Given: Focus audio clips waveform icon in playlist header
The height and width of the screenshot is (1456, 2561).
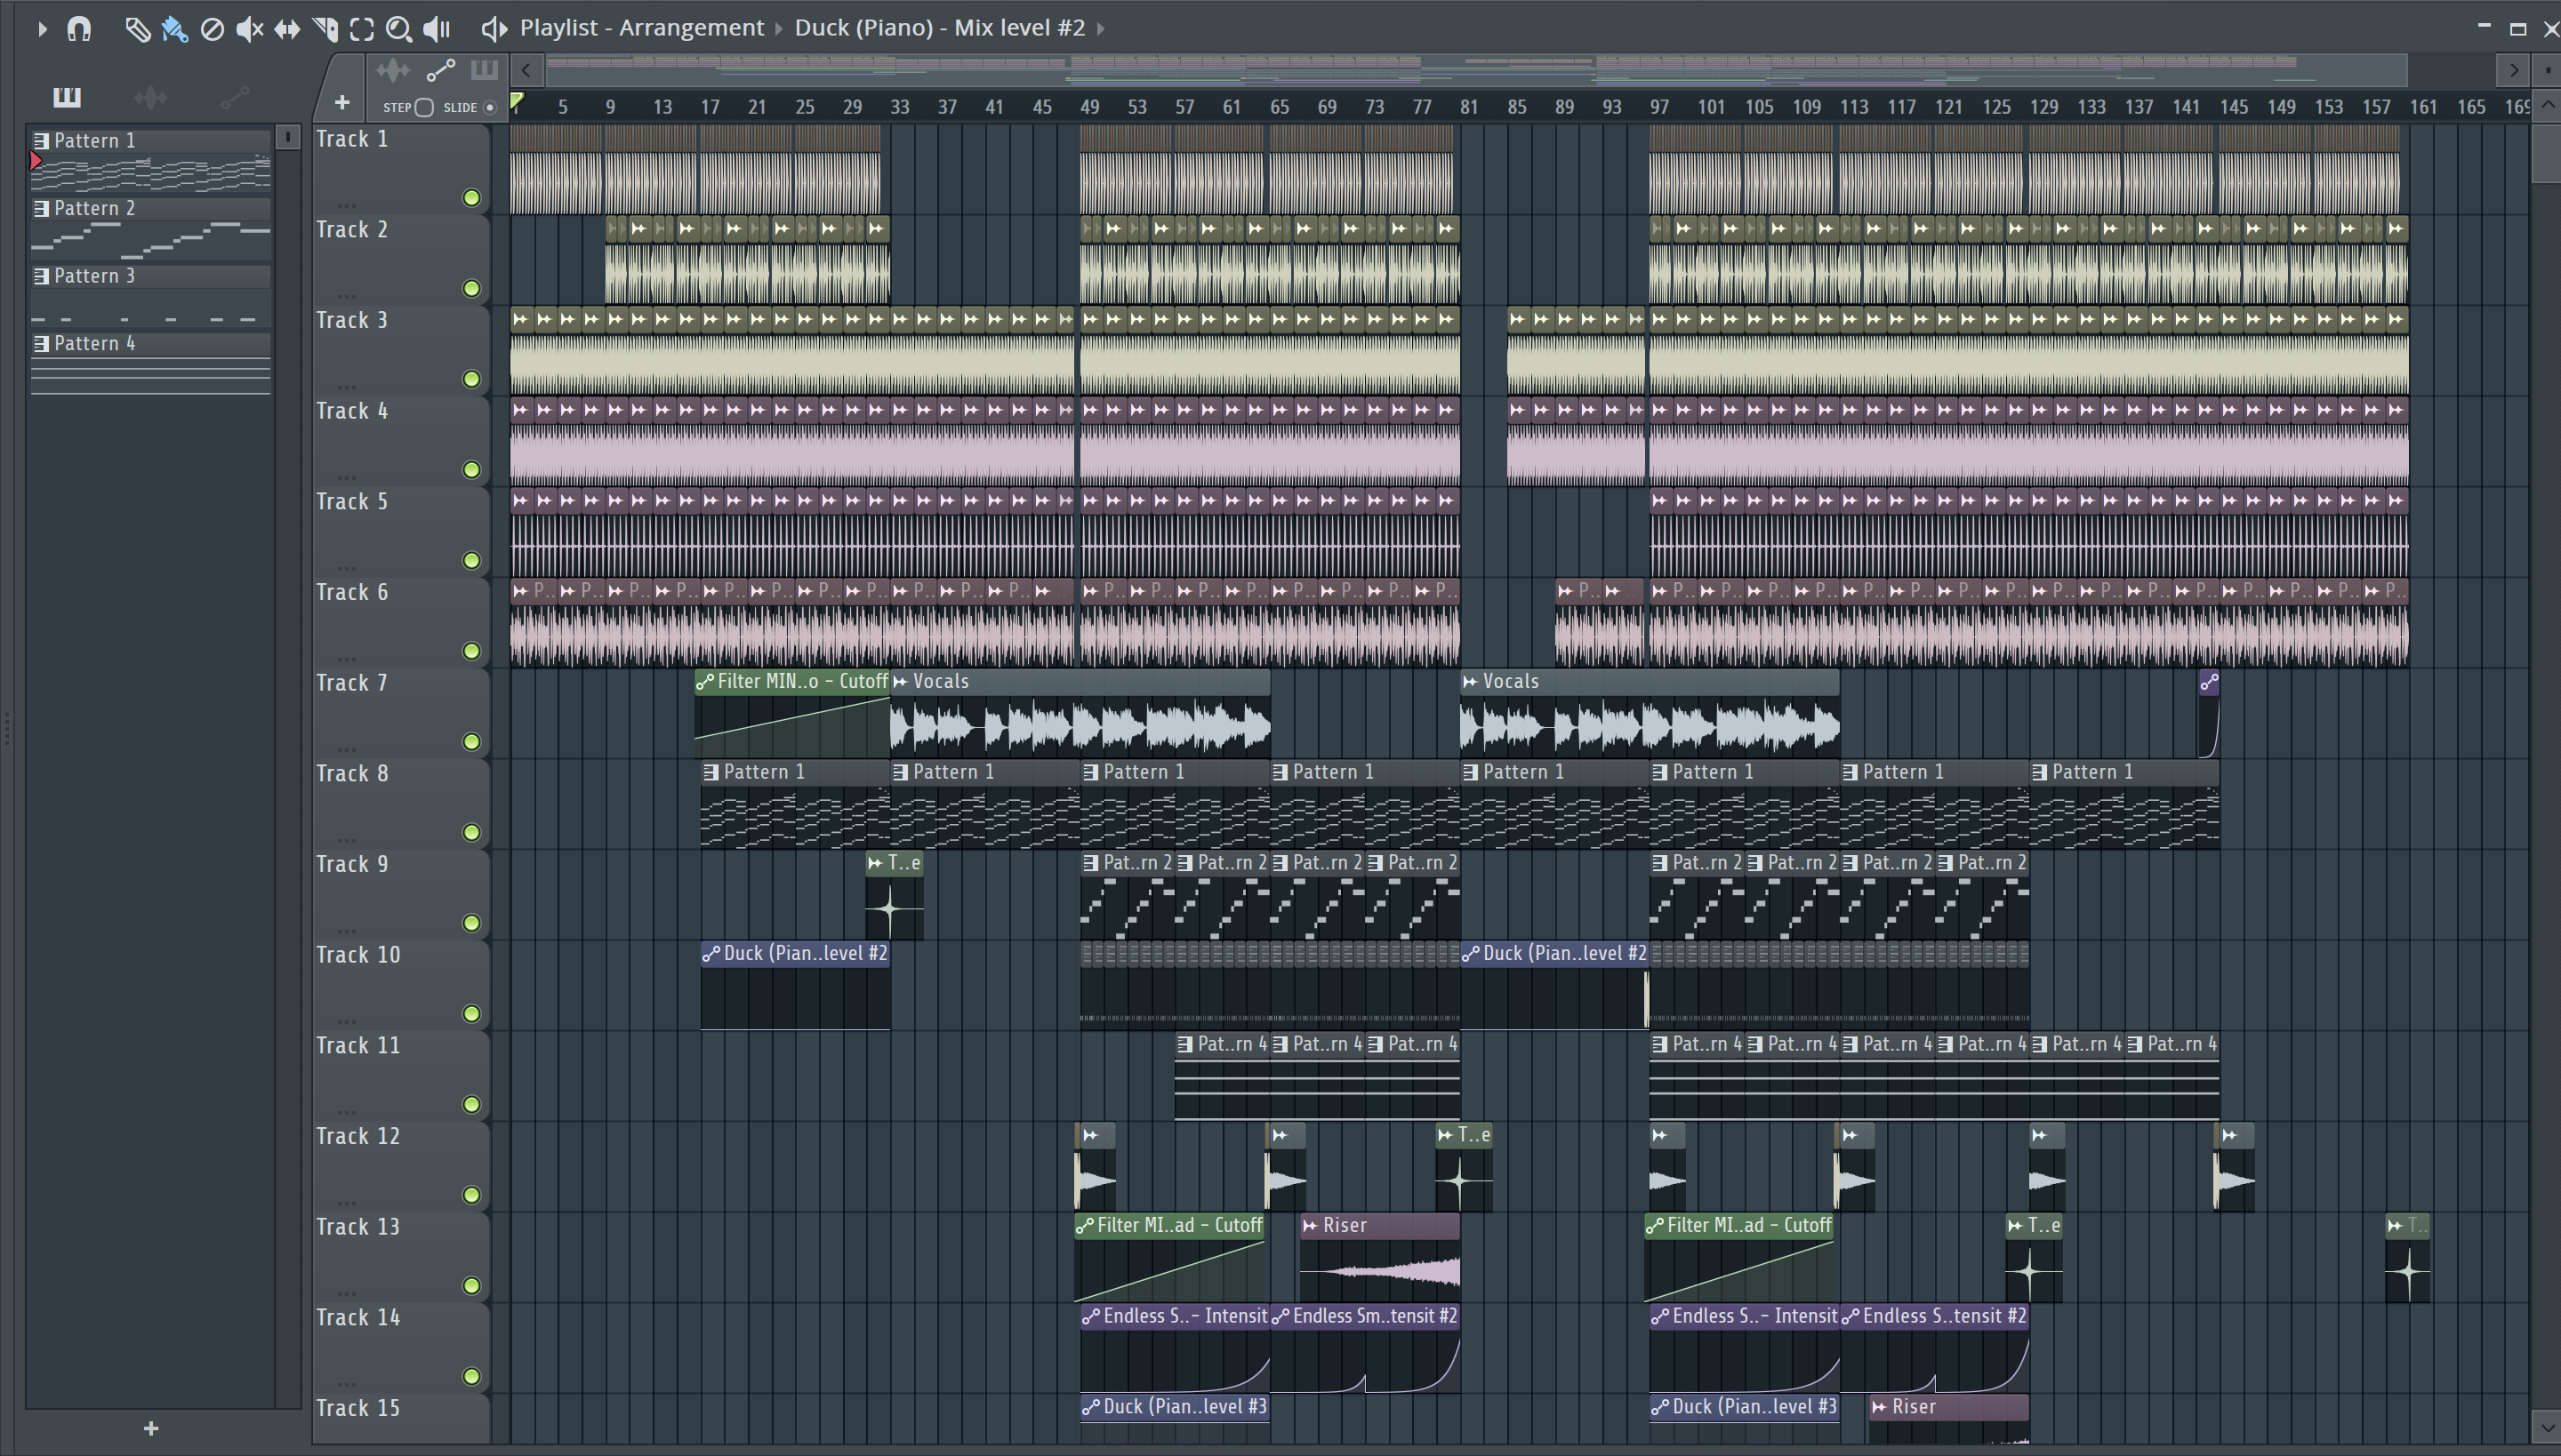Looking at the screenshot, I should pyautogui.click(x=392, y=70).
